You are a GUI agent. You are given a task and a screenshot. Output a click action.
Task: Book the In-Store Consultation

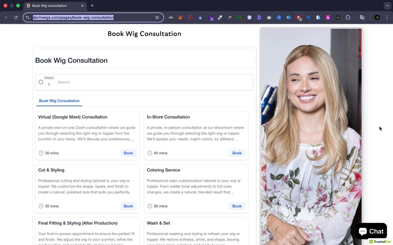click(x=237, y=153)
